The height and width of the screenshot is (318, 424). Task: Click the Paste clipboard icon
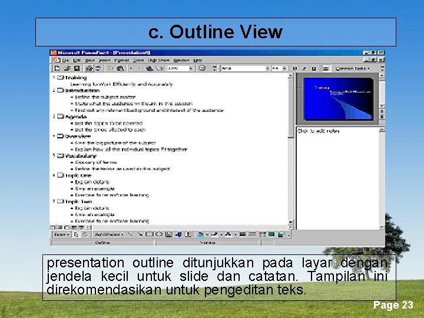point(120,68)
